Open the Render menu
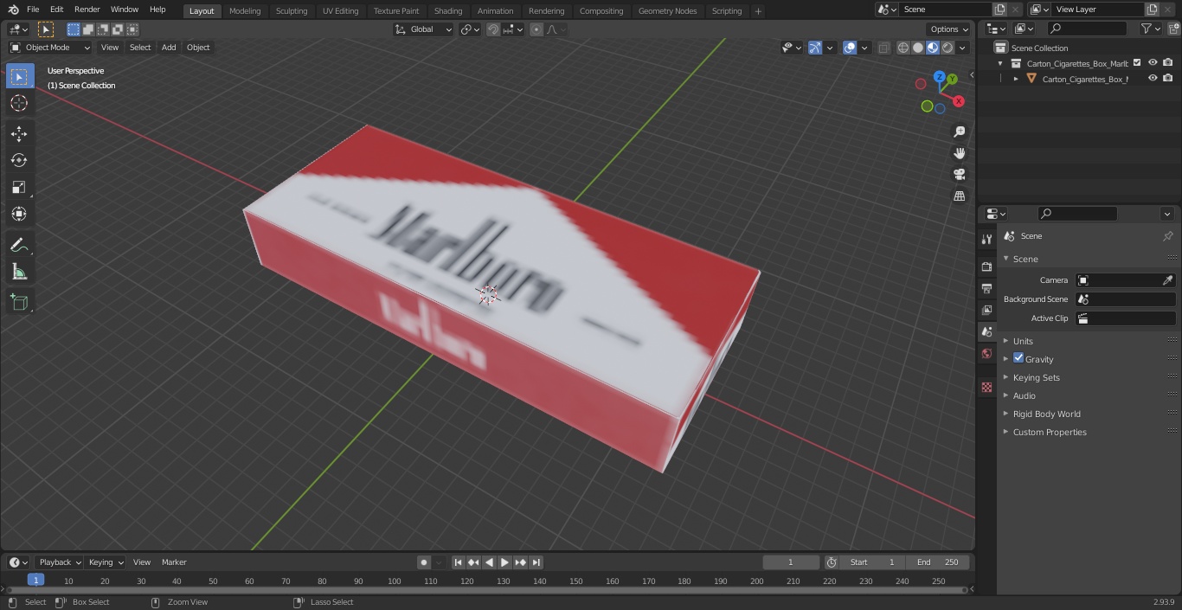 tap(87, 10)
